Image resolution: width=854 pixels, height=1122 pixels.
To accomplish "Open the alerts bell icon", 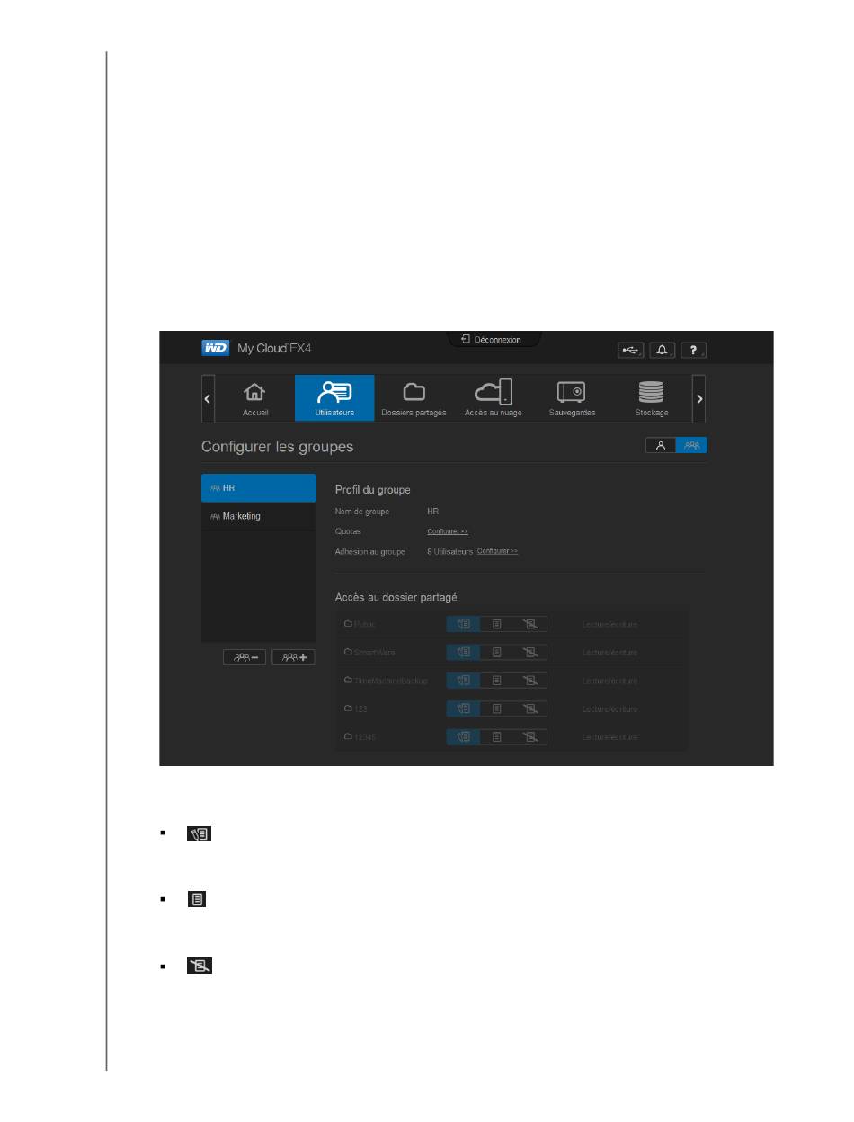I will tap(663, 350).
